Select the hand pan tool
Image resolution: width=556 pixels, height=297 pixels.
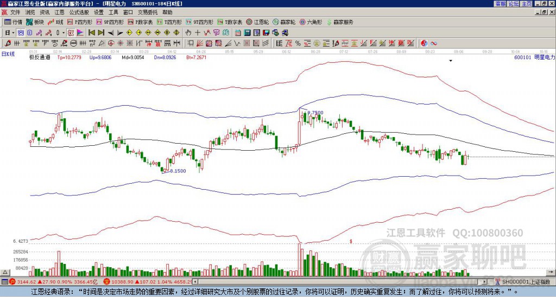coord(188,33)
